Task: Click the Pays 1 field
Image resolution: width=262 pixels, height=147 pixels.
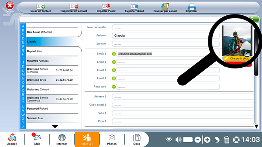Action: coord(183,121)
